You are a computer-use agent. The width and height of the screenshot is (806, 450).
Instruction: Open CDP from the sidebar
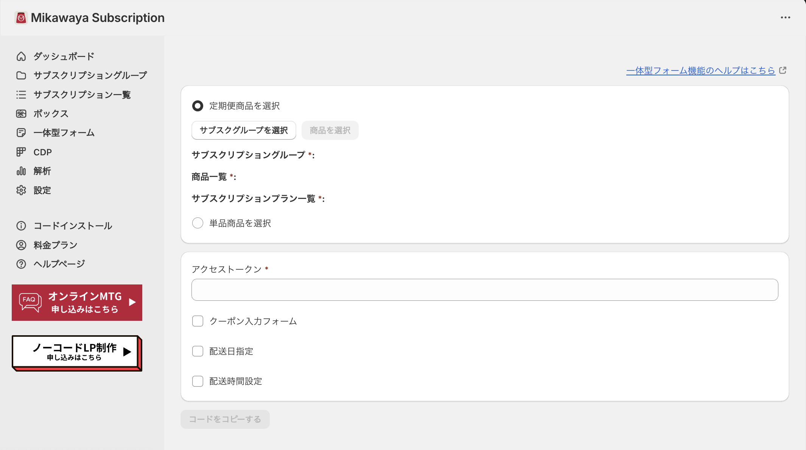(x=42, y=152)
